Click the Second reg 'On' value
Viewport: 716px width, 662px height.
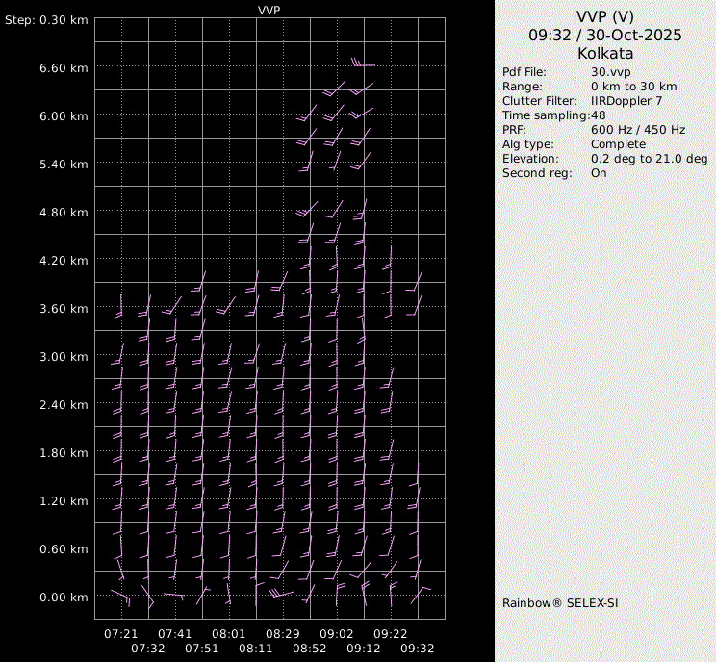[x=599, y=173]
